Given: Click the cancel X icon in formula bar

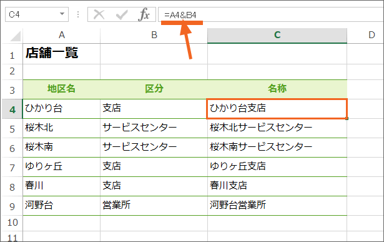Looking at the screenshot, I should tap(99, 15).
